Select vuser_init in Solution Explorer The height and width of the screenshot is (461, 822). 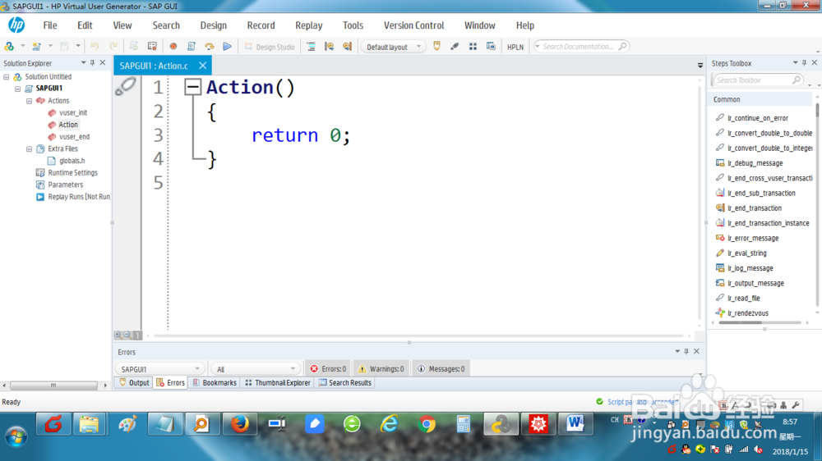(73, 112)
